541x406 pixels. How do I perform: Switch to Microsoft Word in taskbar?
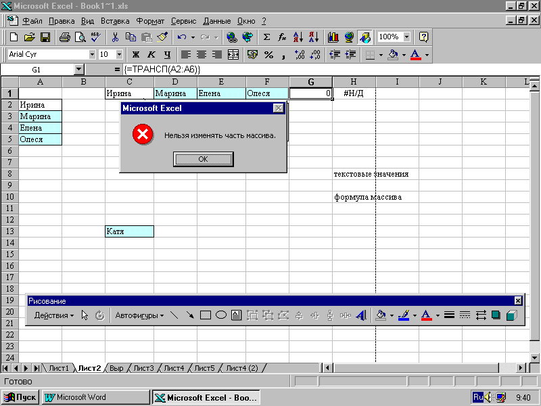[96, 397]
